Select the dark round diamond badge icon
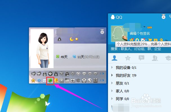The height and width of the screenshot is (112, 171). (50, 74)
